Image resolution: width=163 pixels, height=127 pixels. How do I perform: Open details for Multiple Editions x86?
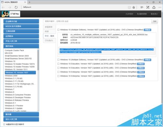pos(147,60)
